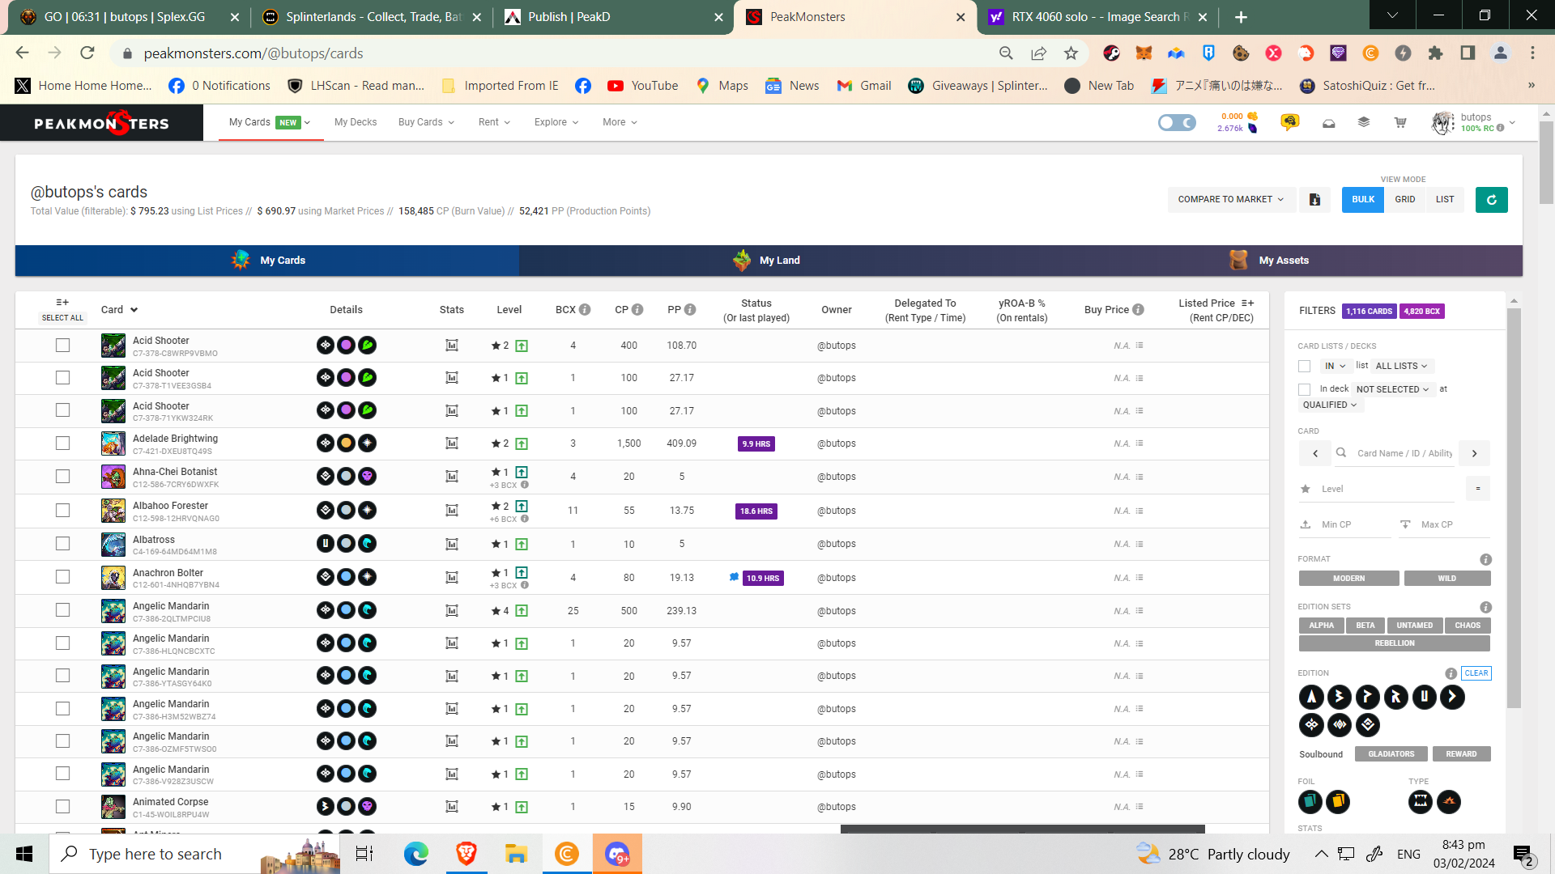Tick checkbox for Animated Corpse row
Image resolution: width=1555 pixels, height=874 pixels.
[62, 807]
